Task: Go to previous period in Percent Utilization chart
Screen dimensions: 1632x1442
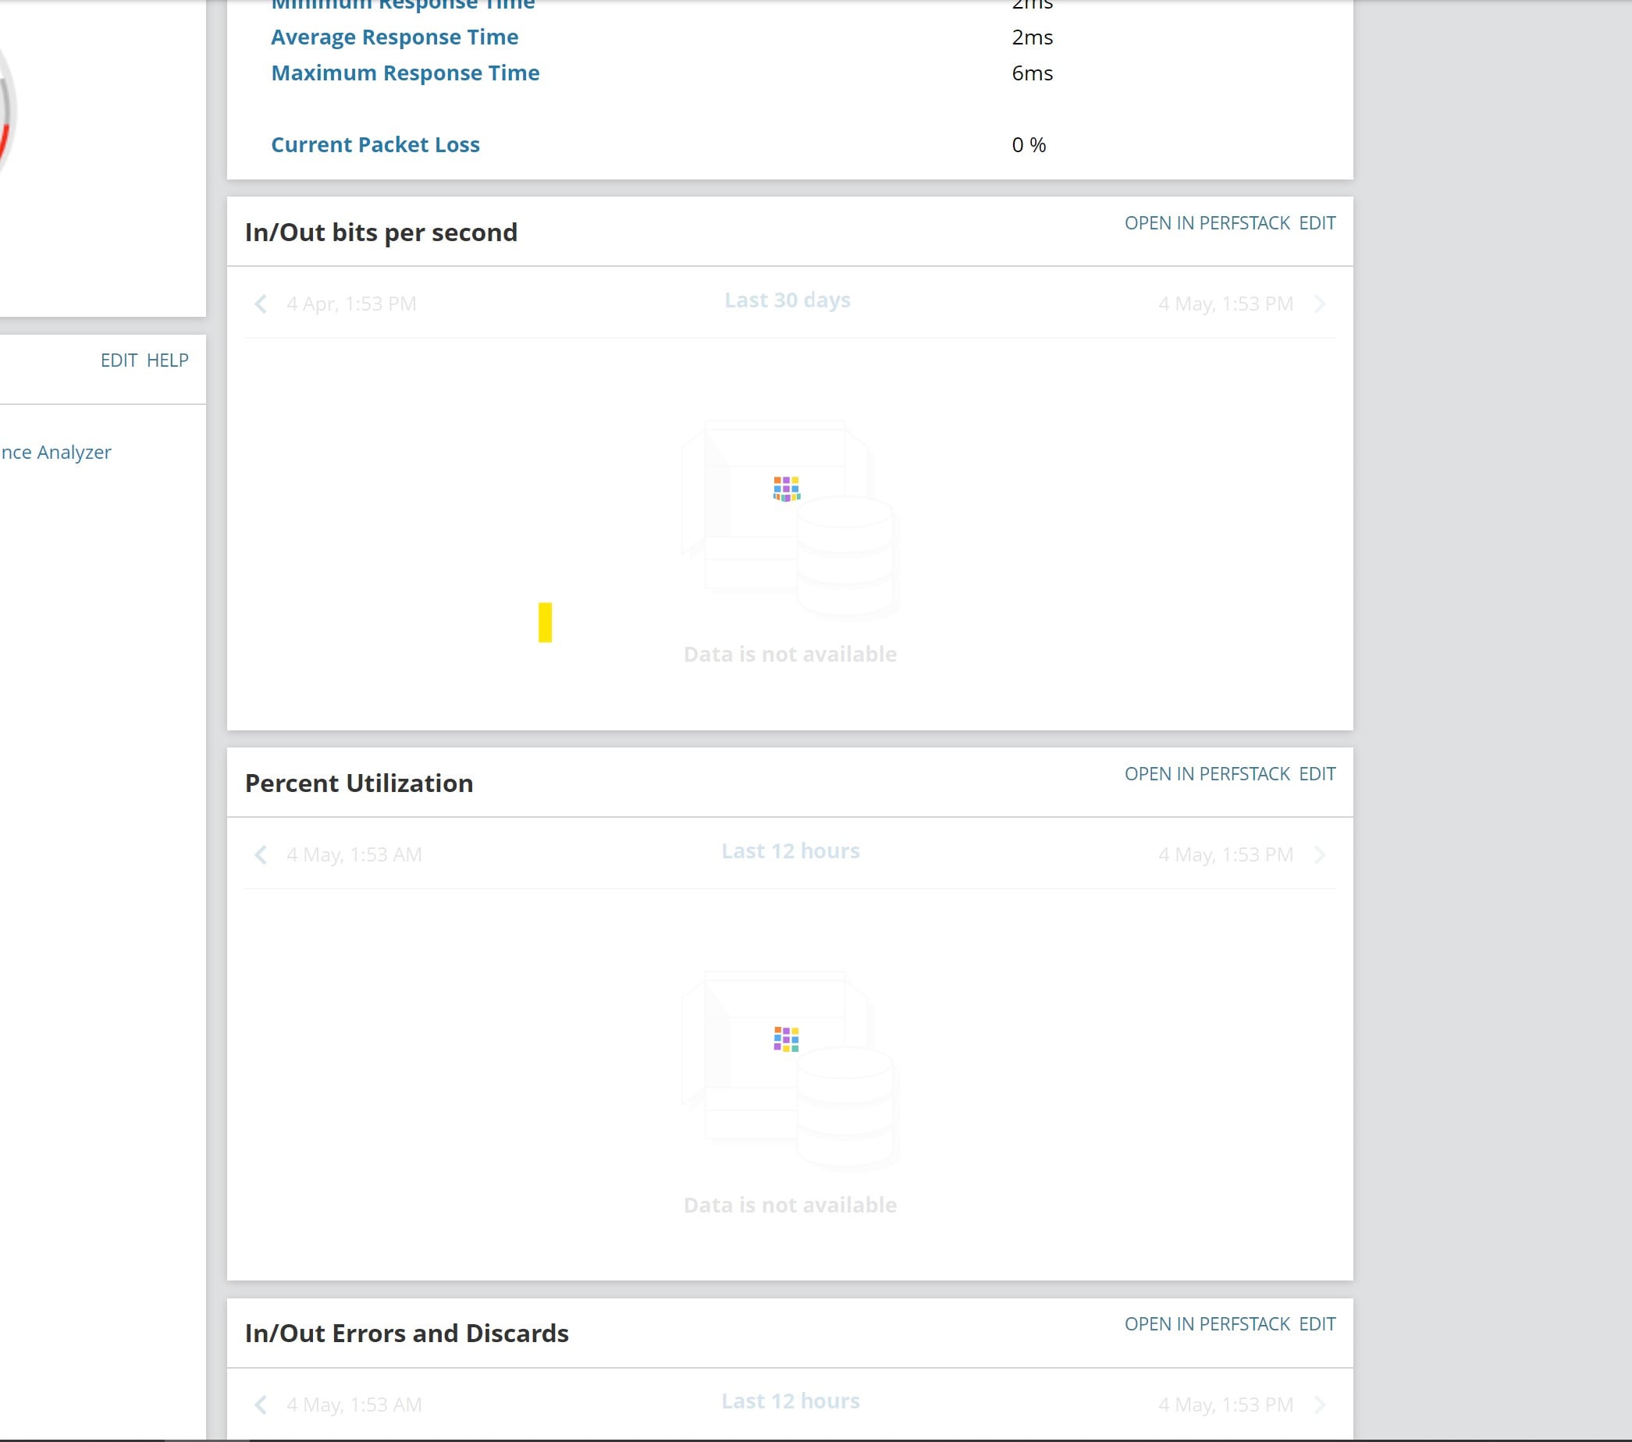Action: point(260,854)
